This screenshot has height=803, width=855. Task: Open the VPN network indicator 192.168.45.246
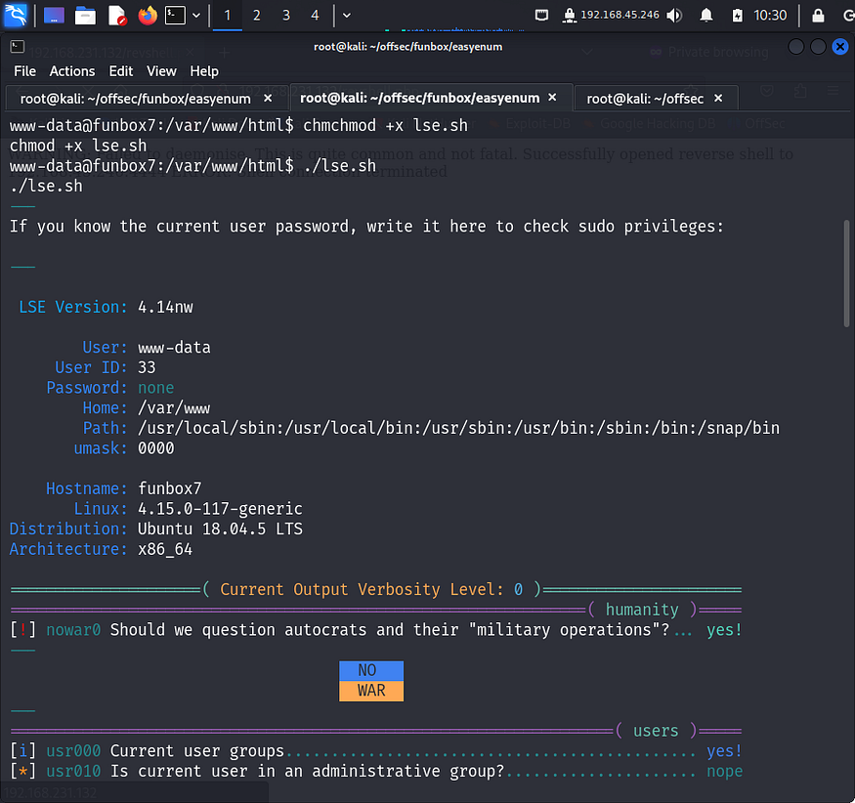[610, 16]
